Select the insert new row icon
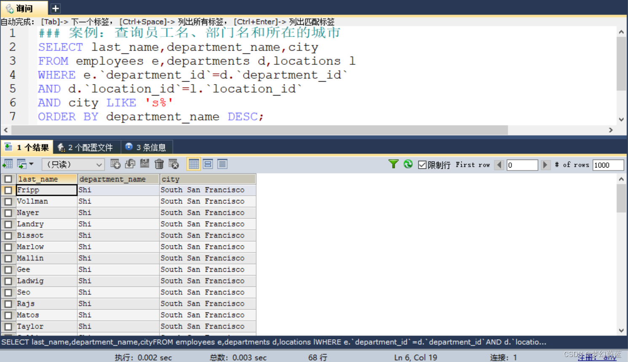628x362 pixels. coord(116,164)
